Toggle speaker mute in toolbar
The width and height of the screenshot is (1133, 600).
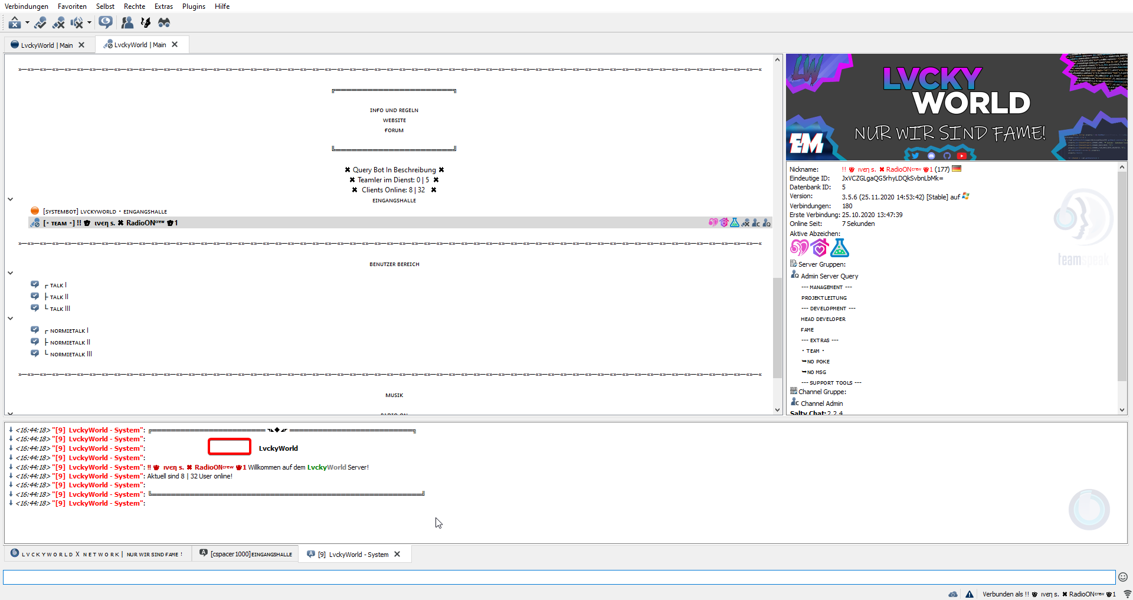[77, 22]
